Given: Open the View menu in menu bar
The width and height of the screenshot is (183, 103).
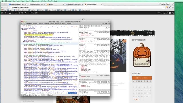Looking at the screenshot, I should click(x=22, y=1).
